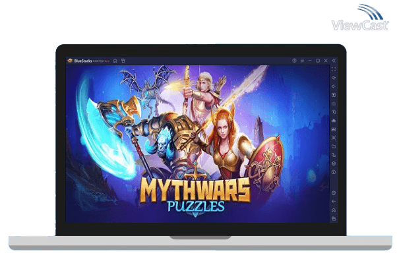The height and width of the screenshot is (273, 397).
Task: Take a screenshot with the capture icon
Action: 334,138
